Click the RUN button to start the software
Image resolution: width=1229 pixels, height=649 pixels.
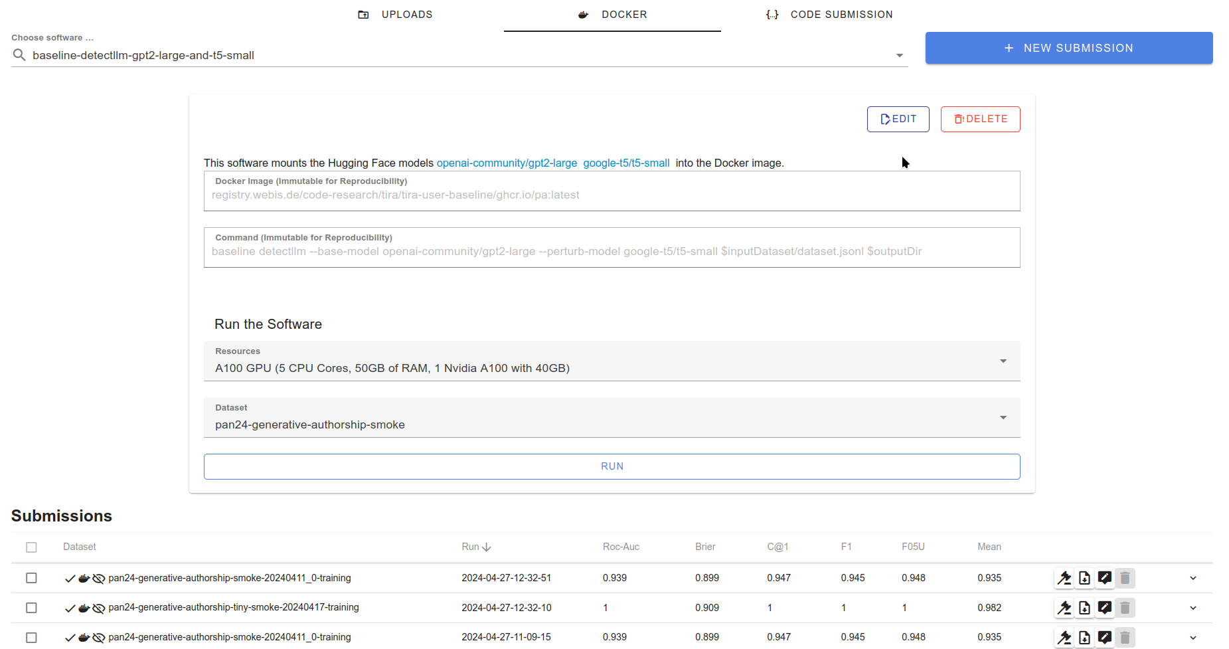(612, 466)
